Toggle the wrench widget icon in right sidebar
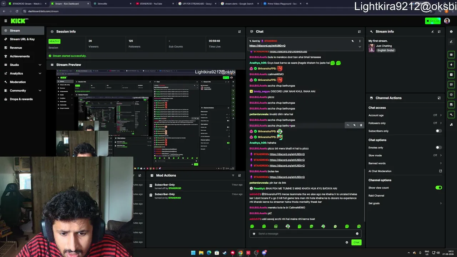Viewport: 457px width, 257px height. 451,115
